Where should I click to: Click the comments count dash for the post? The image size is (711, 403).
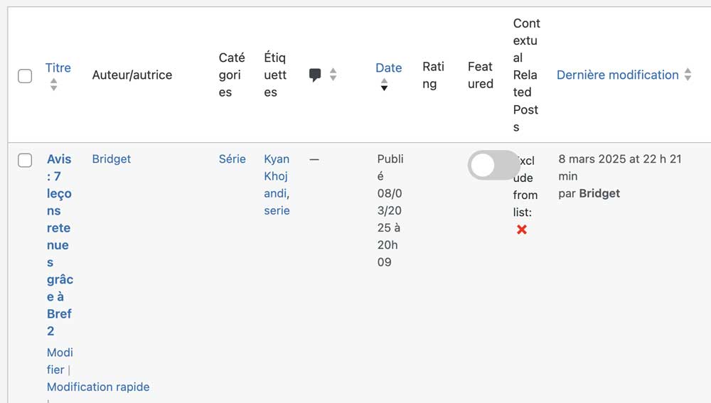pos(314,160)
